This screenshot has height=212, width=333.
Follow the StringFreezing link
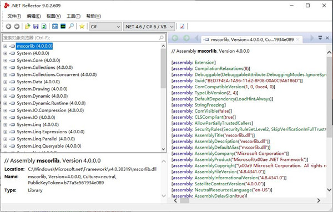coord(209,105)
